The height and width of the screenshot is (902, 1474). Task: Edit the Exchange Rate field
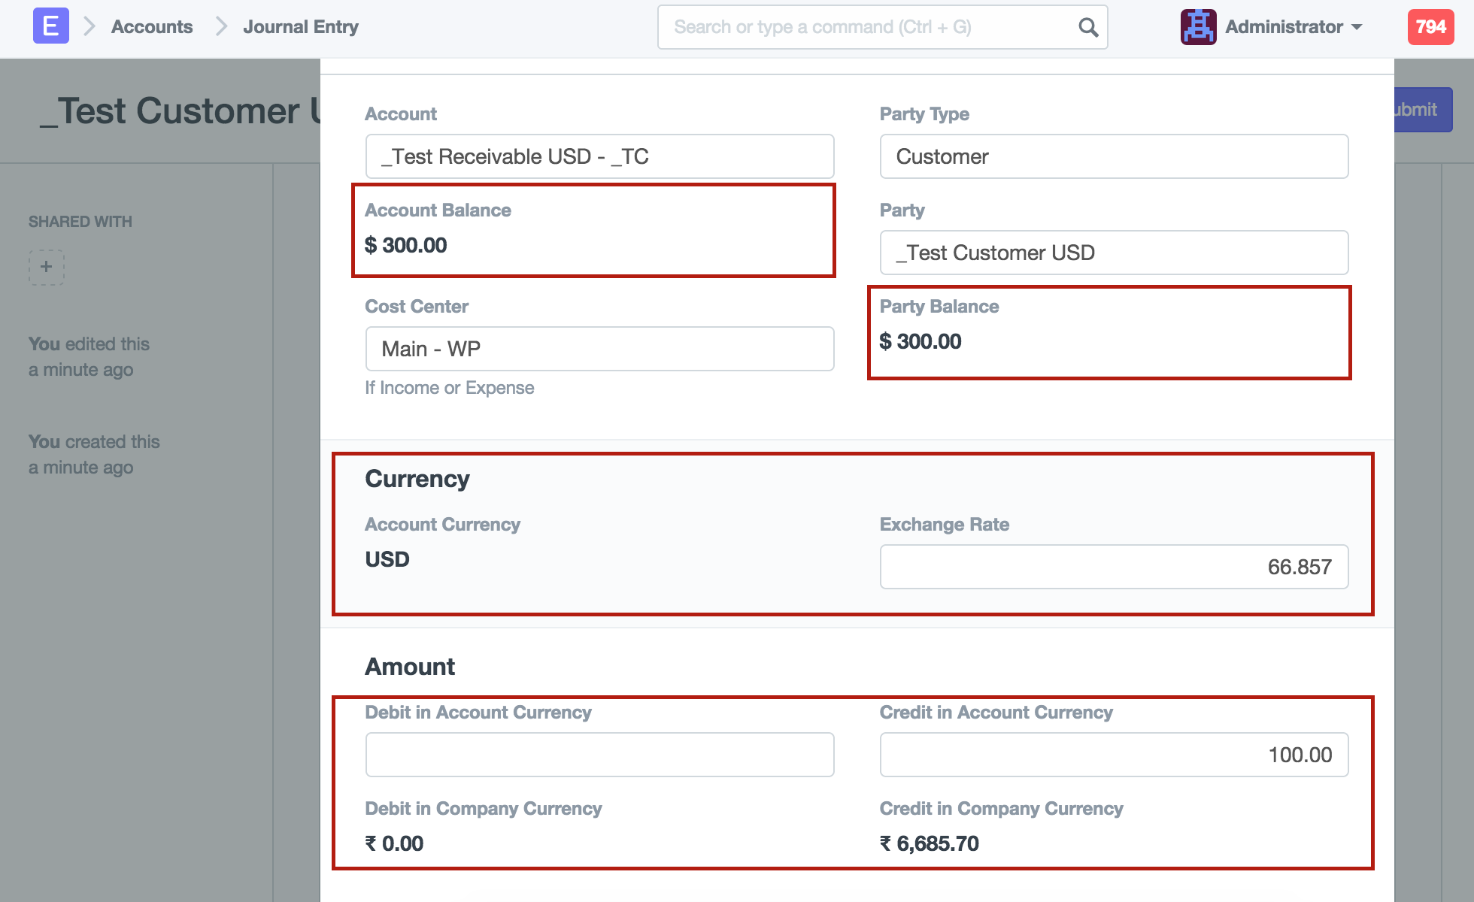[x=1113, y=567]
